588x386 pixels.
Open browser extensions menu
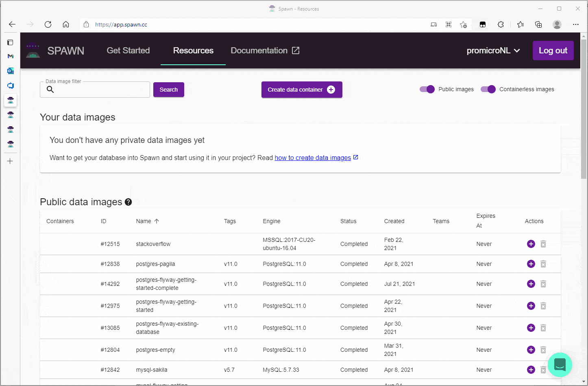tap(501, 24)
